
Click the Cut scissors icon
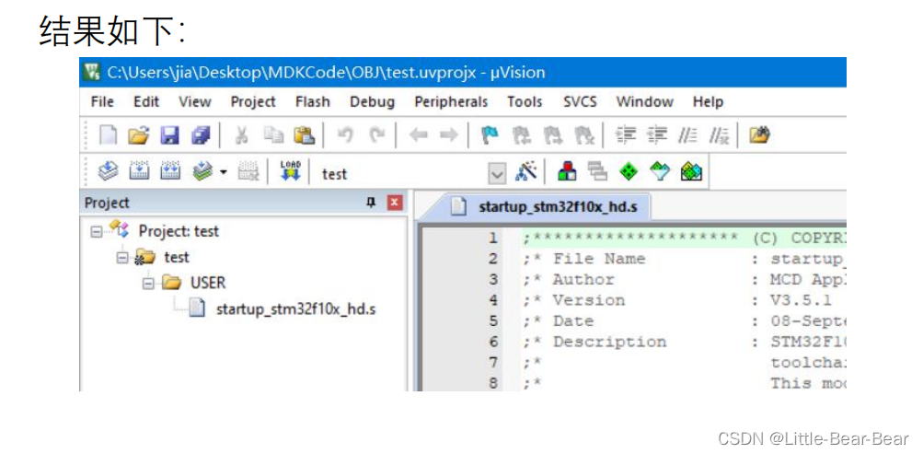pos(241,136)
